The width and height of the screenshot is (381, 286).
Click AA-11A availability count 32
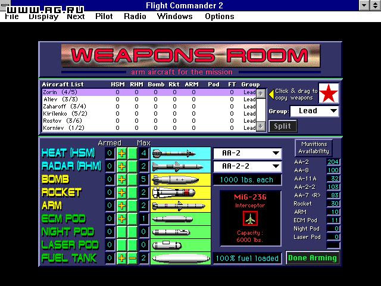pos(333,179)
